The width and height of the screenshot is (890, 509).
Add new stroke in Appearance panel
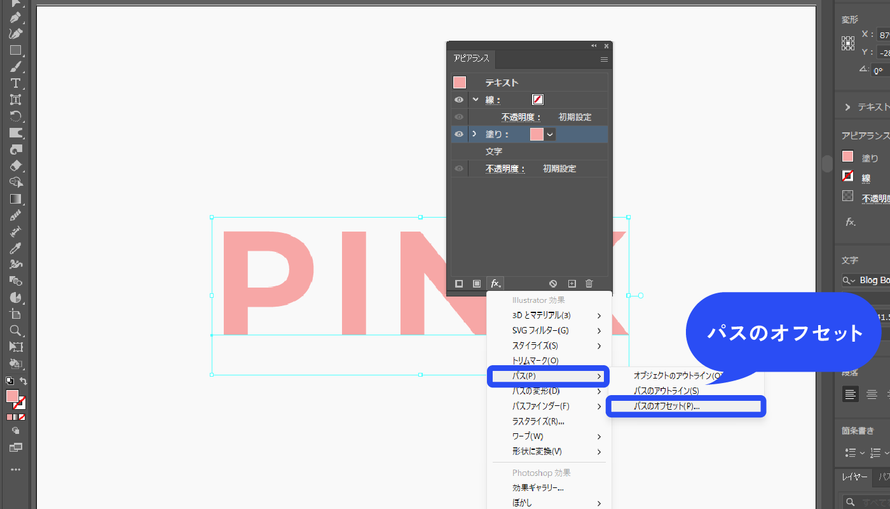click(x=459, y=284)
